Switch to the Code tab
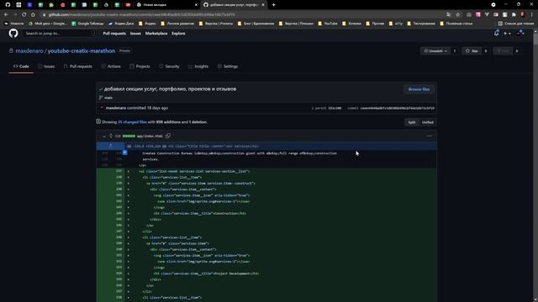538x302 pixels. point(21,66)
